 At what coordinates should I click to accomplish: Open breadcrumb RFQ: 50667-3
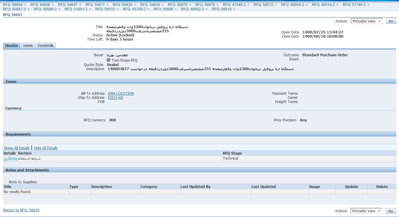pos(14,9)
